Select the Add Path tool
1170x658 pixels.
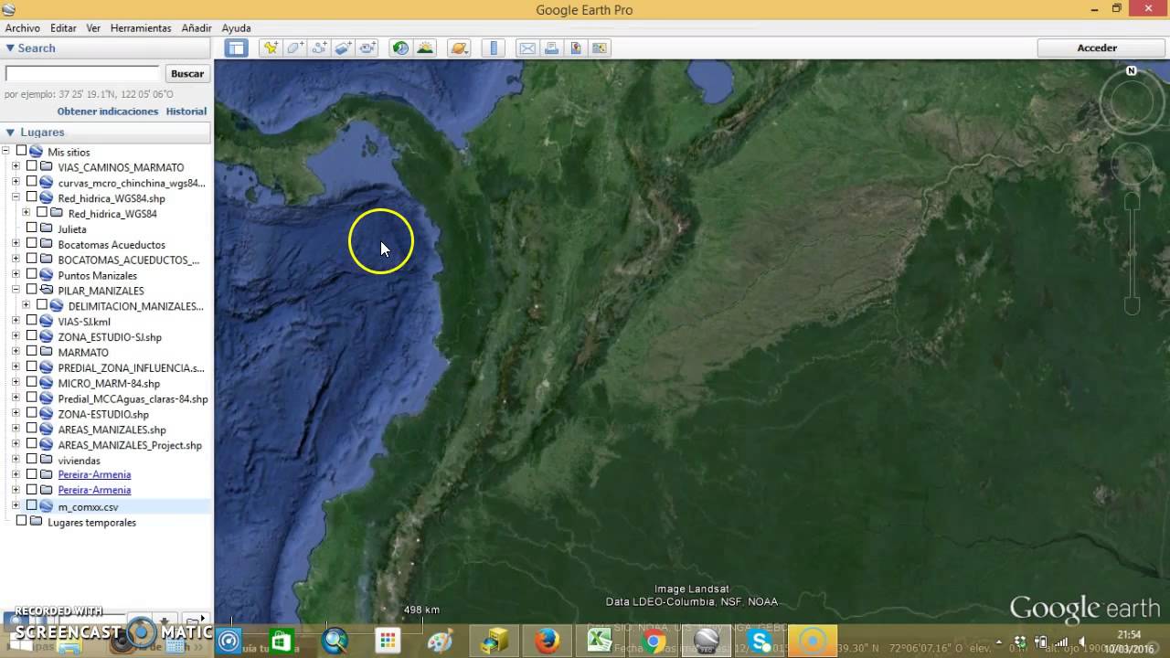[x=320, y=48]
